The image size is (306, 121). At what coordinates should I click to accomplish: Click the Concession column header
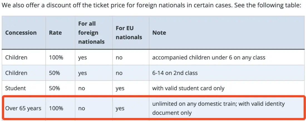pos(21,33)
